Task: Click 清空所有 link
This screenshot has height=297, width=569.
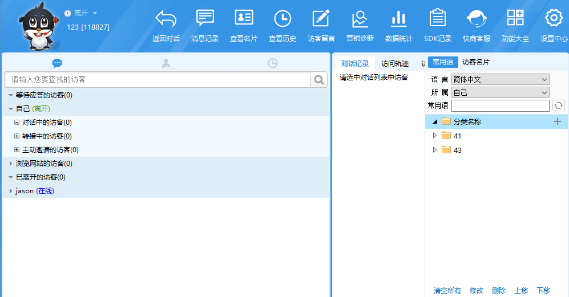Action: 447,291
